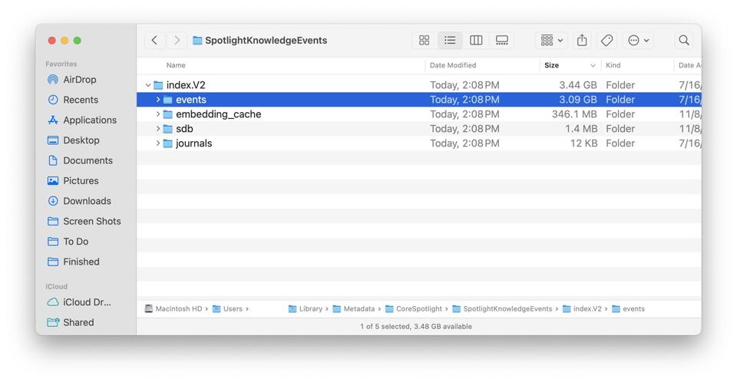Open the Group By dropdown
The width and height of the screenshot is (737, 382).
(x=551, y=41)
